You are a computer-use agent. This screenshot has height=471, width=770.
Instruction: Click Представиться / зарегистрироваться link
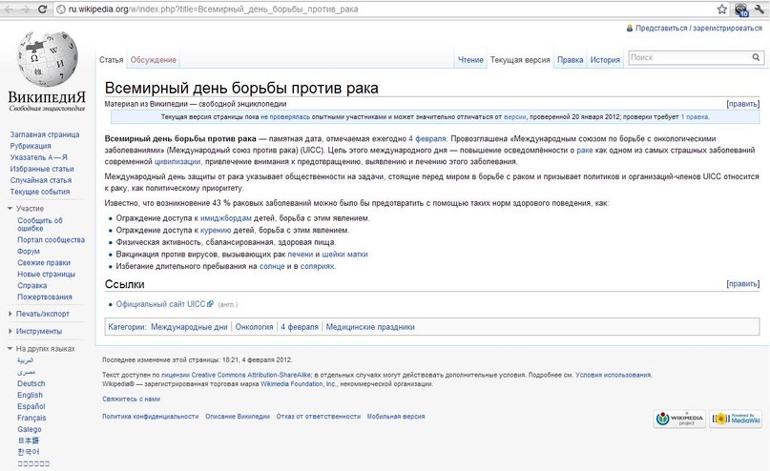point(698,28)
